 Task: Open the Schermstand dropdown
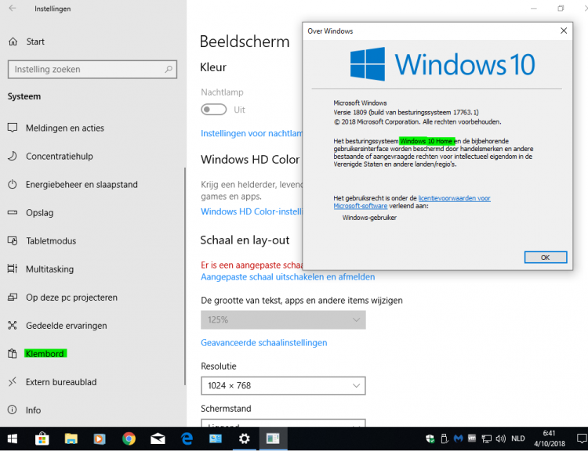click(283, 426)
